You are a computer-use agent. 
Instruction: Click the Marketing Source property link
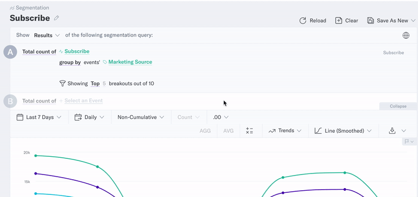[130, 62]
